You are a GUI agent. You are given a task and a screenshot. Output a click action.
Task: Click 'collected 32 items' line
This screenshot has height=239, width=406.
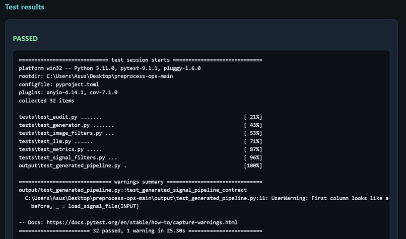[47, 101]
